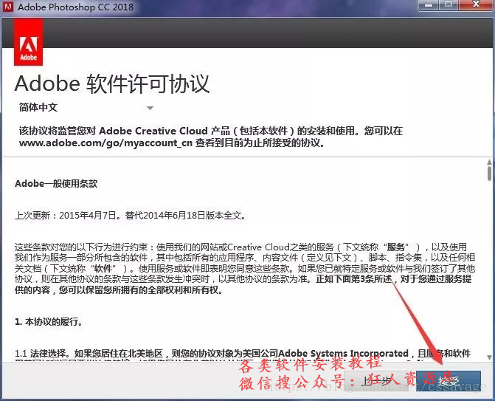
Task: Click the scrollbar down arrow
Action: pyautogui.click(x=489, y=357)
